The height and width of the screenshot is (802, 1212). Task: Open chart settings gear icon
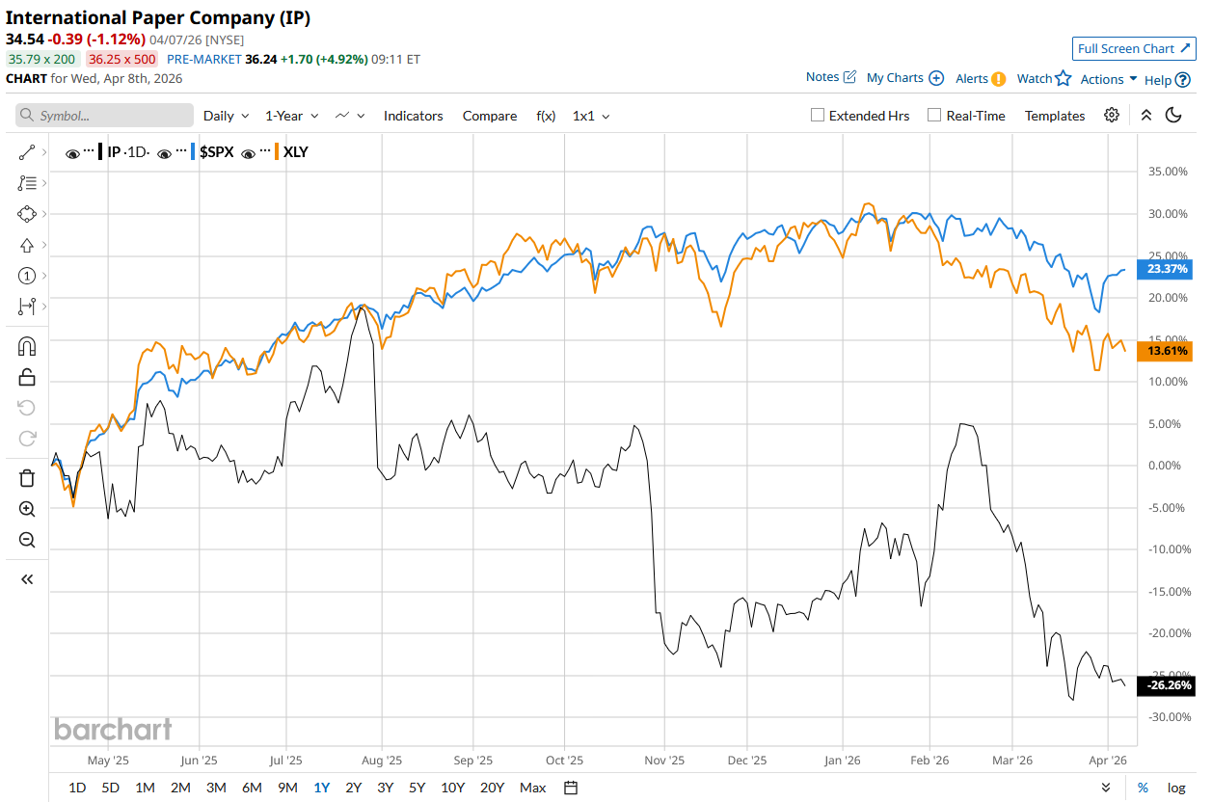pyautogui.click(x=1112, y=115)
